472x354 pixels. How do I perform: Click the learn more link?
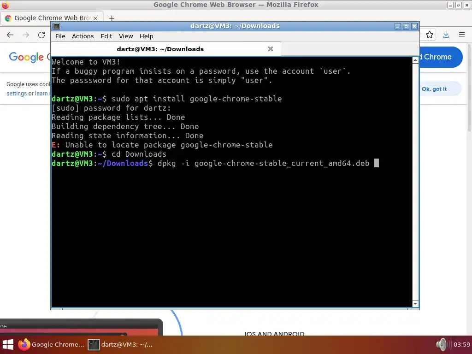click(42, 94)
